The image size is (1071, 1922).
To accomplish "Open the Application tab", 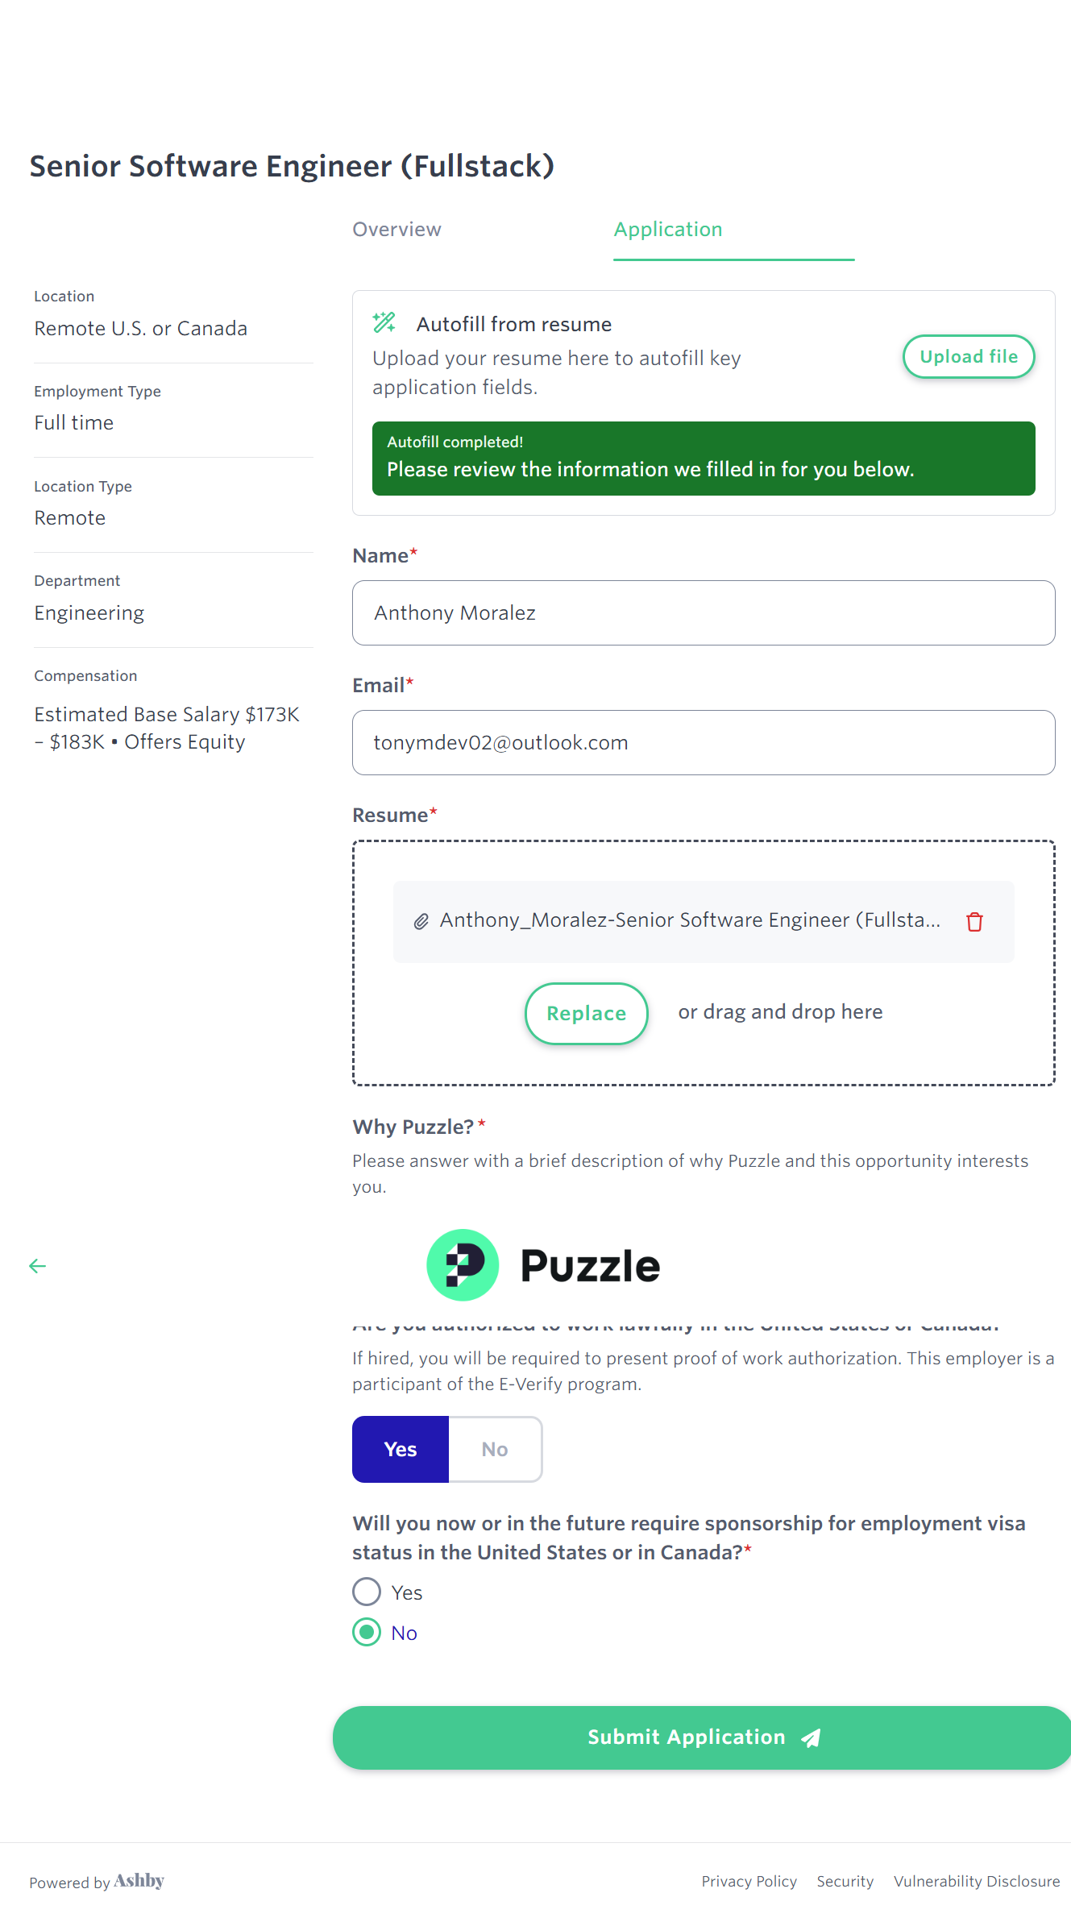I will 668,230.
